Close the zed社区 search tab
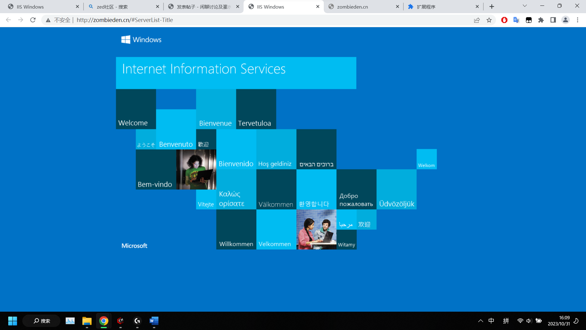Image resolution: width=586 pixels, height=330 pixels. click(157, 6)
